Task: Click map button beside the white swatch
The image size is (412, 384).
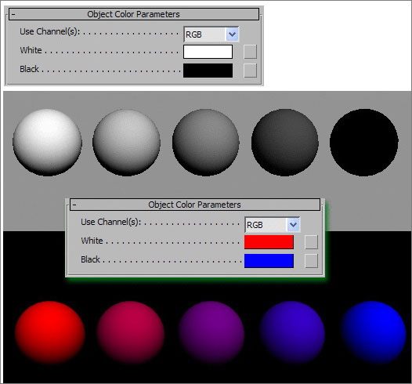Action: pos(250,52)
